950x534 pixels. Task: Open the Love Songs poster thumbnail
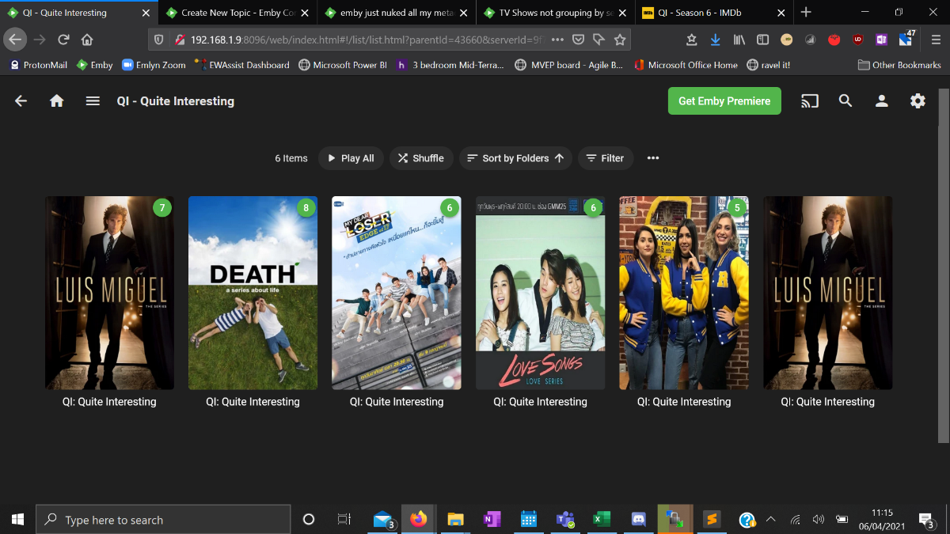(x=540, y=293)
